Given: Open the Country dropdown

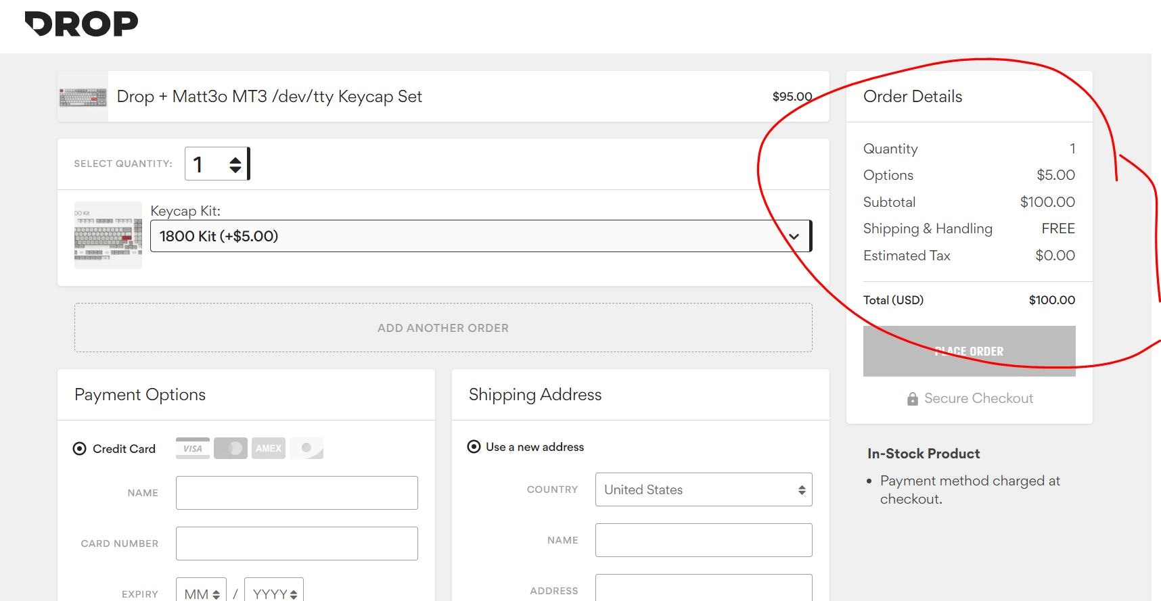Looking at the screenshot, I should coord(703,489).
